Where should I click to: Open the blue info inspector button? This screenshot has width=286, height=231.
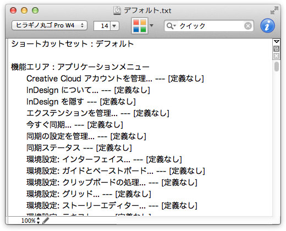click(x=267, y=26)
